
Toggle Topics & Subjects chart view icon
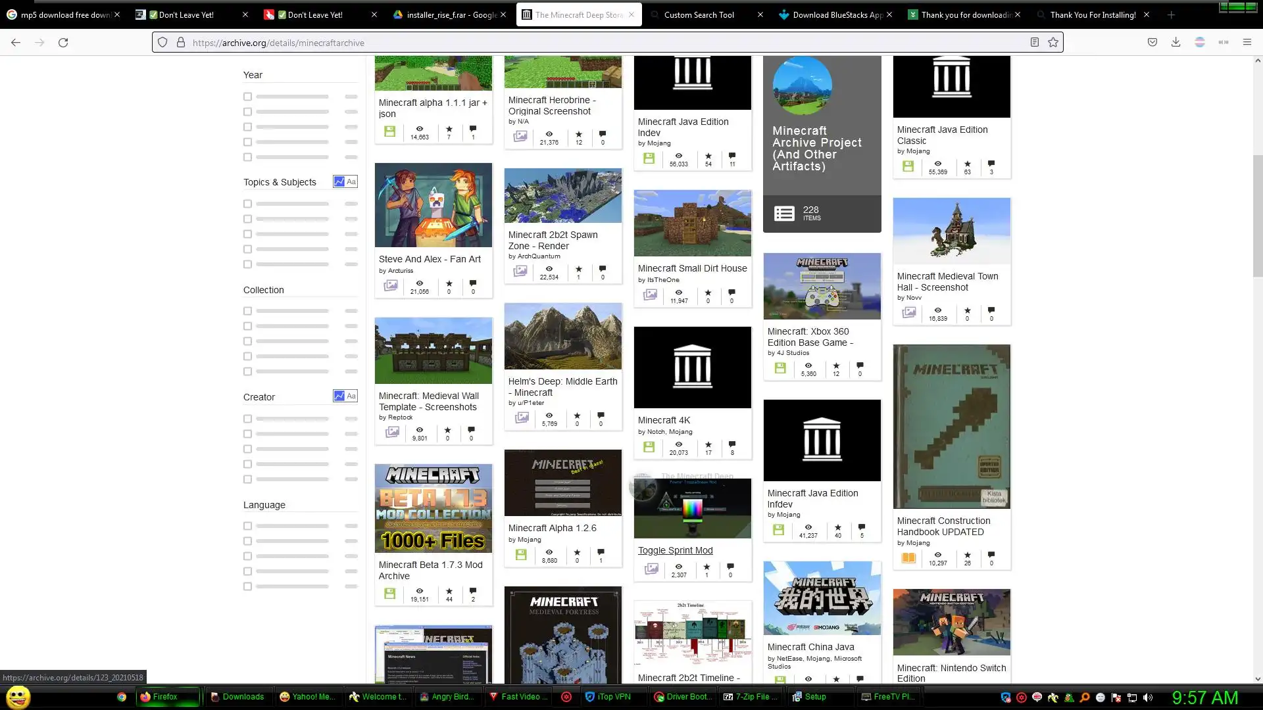tap(339, 182)
